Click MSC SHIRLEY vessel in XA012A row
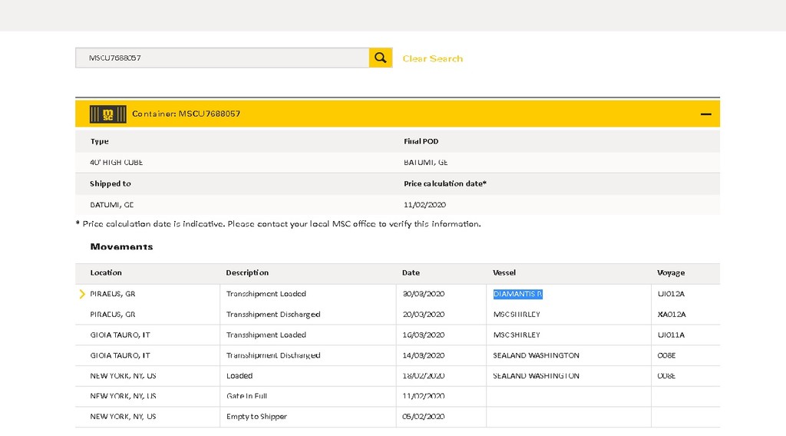This screenshot has width=786, height=436. pyautogui.click(x=517, y=314)
